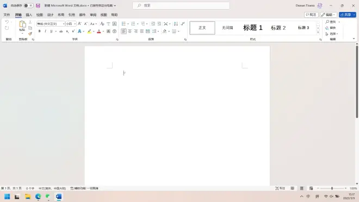Click the Sort (A-Z arrow) icon
Screen dimensions: 359x202
[176, 23]
